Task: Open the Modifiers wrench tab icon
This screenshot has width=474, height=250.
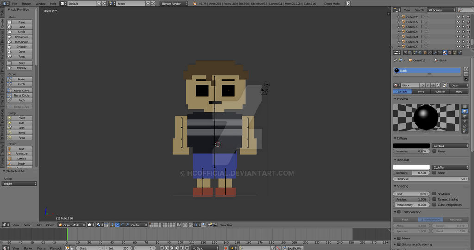Action: click(435, 53)
